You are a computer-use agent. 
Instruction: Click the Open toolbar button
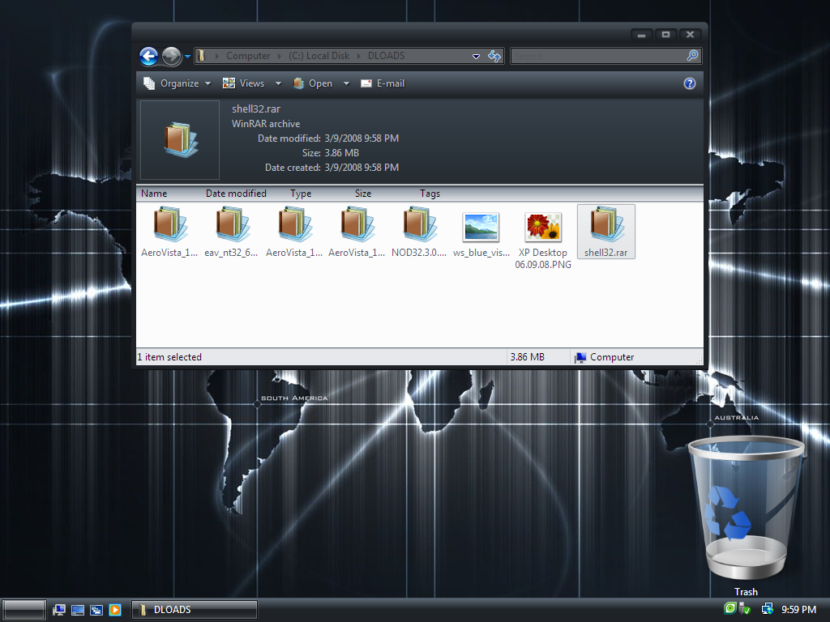(x=313, y=83)
